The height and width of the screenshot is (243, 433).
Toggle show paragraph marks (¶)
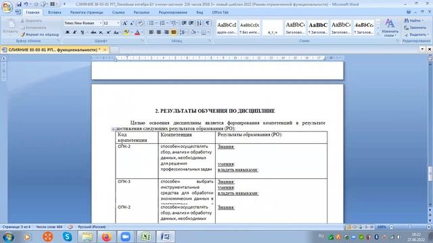tap(208, 23)
